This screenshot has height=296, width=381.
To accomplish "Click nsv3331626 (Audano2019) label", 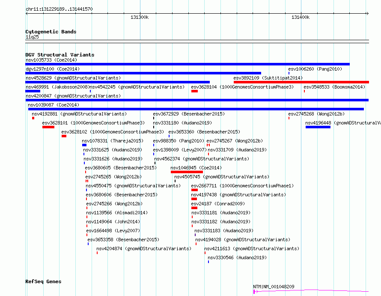I will [113, 159].
